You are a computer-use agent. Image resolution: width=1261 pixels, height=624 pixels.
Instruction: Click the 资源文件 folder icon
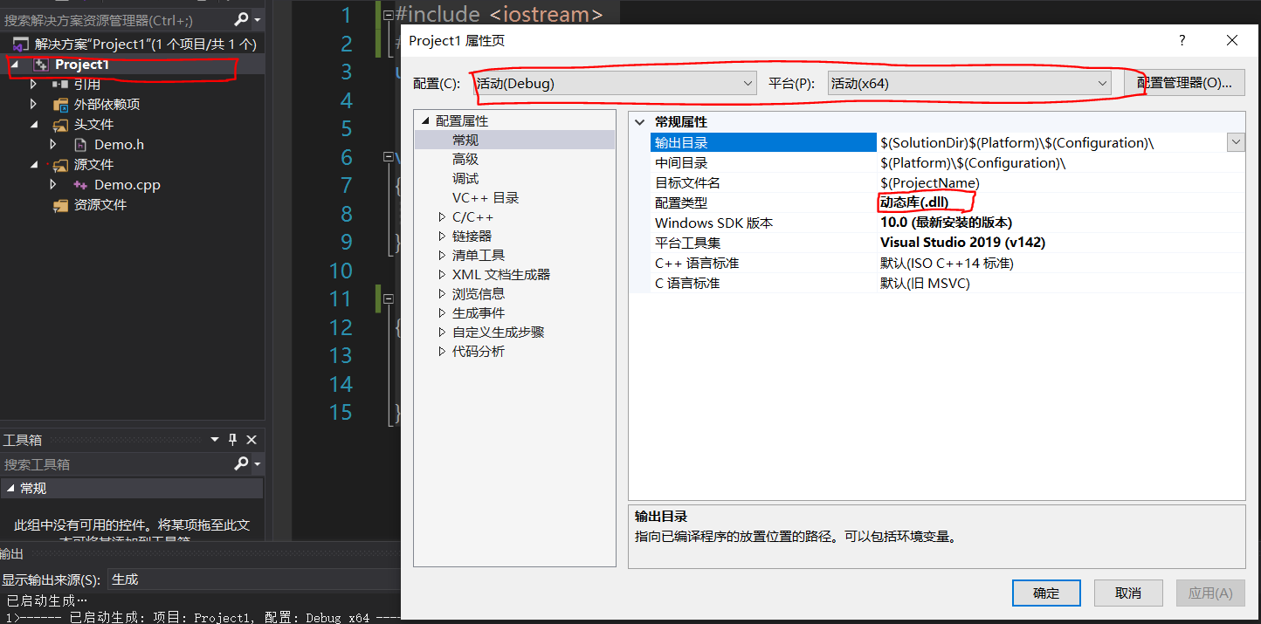[60, 205]
